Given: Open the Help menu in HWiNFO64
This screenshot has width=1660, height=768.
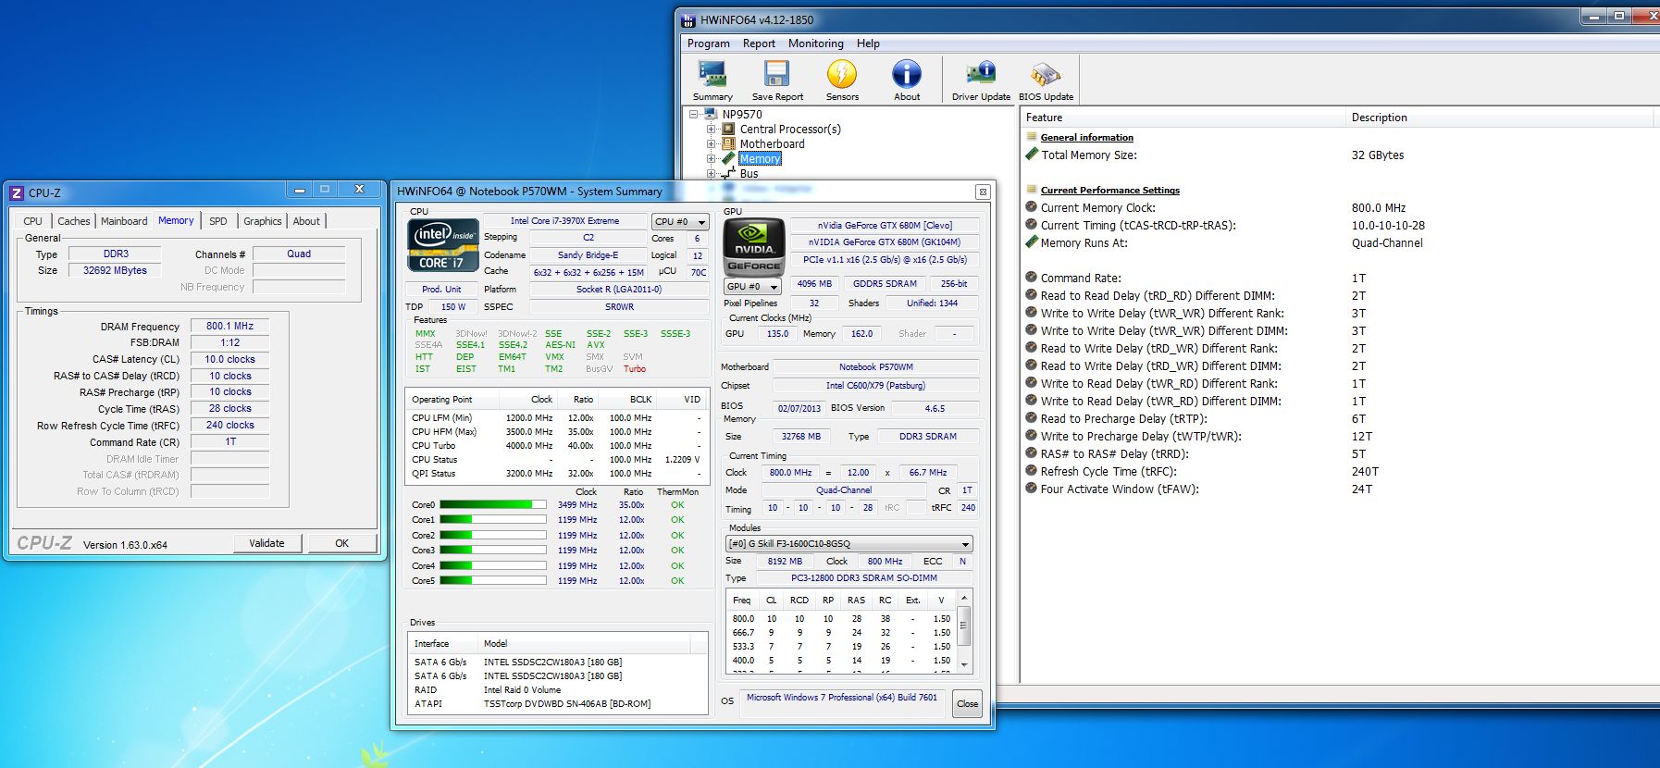Looking at the screenshot, I should (868, 43).
